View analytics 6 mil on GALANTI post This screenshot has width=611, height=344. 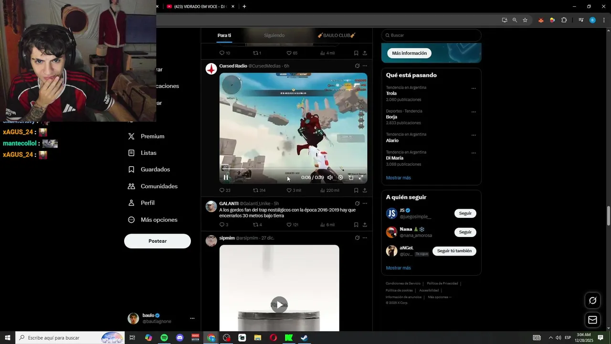point(327,225)
